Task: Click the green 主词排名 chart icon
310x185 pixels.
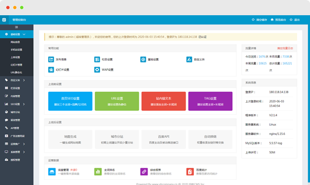Action: pyautogui.click(x=98, y=172)
